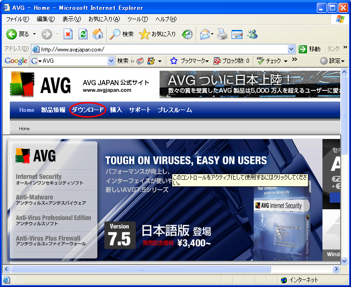Image resolution: width=351 pixels, height=287 pixels.
Task: Open the ダウンロード nav link
Action: pyautogui.click(x=88, y=110)
